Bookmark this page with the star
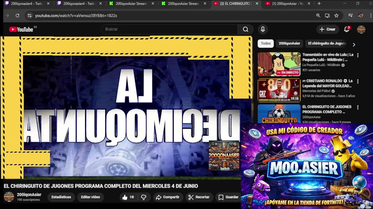Viewport: 373px width, 209px height. pos(337,16)
